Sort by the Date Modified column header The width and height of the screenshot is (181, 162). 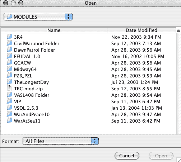pyautogui.click(x=141, y=30)
